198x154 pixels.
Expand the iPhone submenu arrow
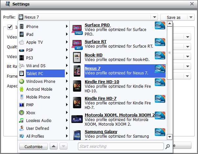(67, 26)
